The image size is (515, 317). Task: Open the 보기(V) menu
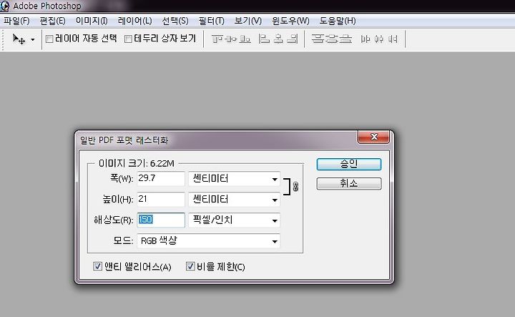click(x=247, y=21)
